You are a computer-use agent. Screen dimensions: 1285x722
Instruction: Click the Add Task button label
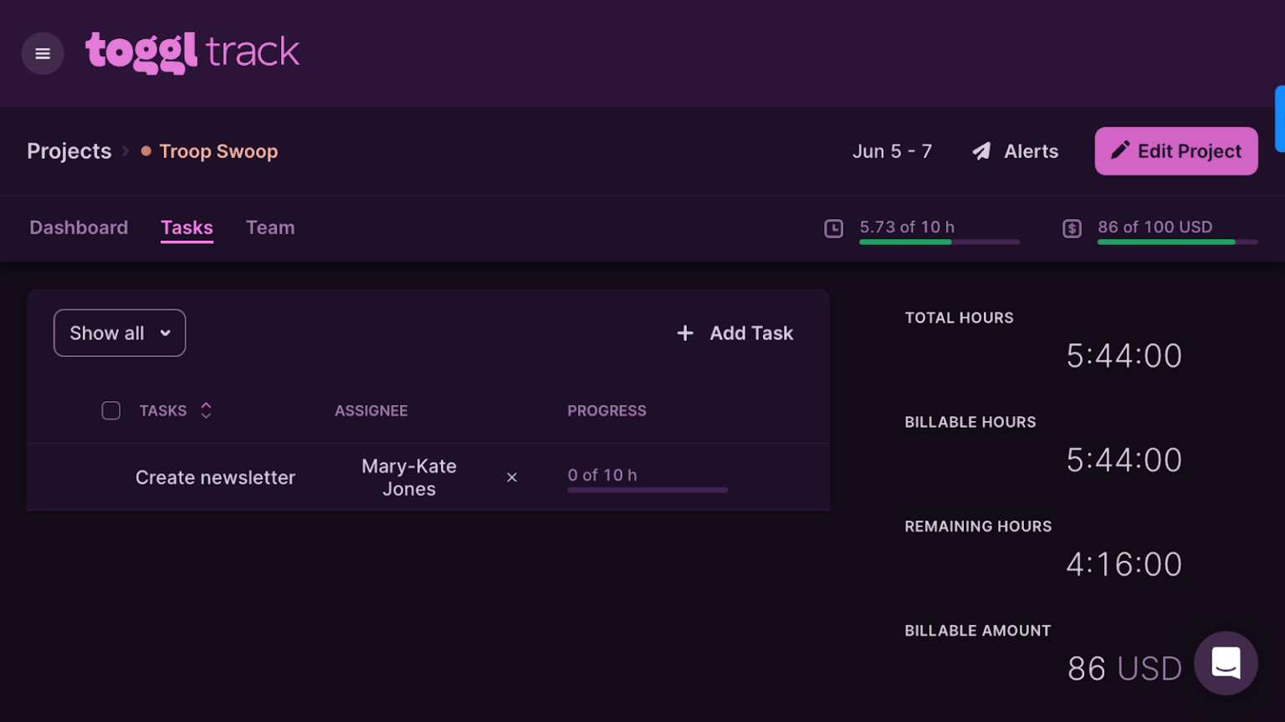751,333
